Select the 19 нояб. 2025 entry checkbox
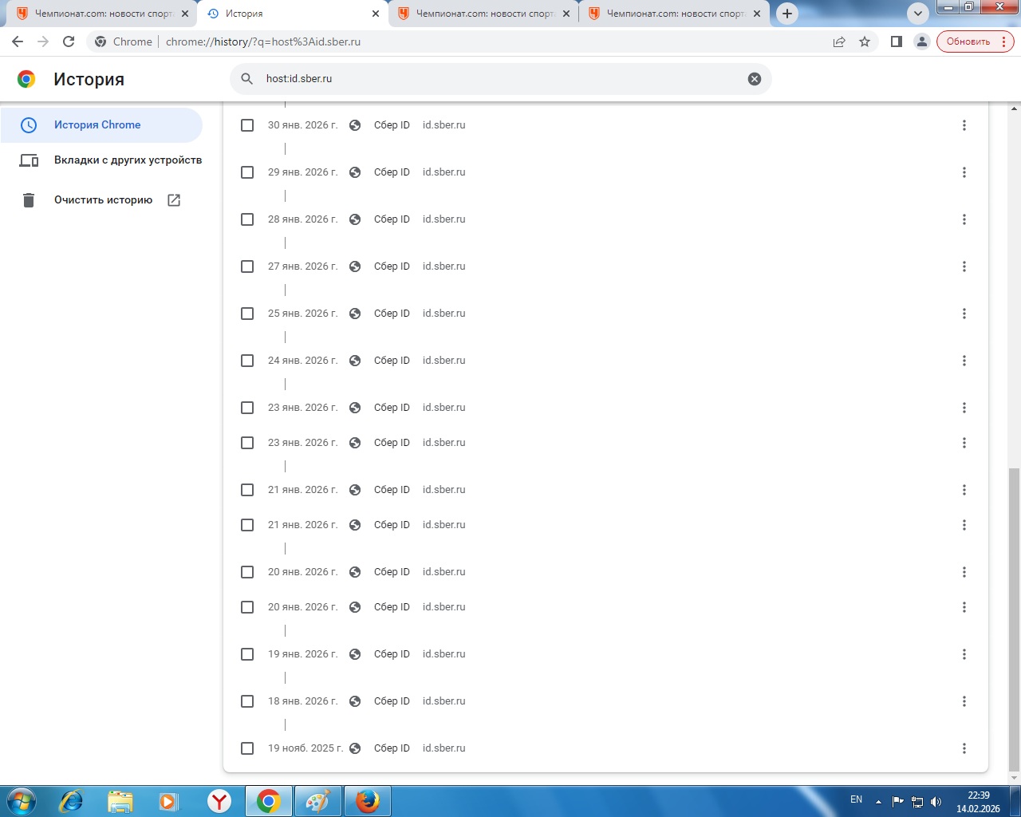1021x817 pixels. click(247, 748)
